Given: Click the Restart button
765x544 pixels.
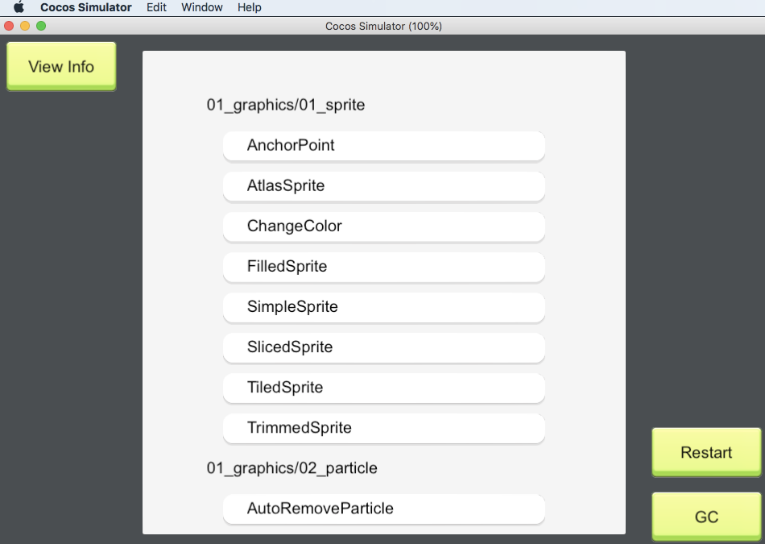Looking at the screenshot, I should (706, 452).
